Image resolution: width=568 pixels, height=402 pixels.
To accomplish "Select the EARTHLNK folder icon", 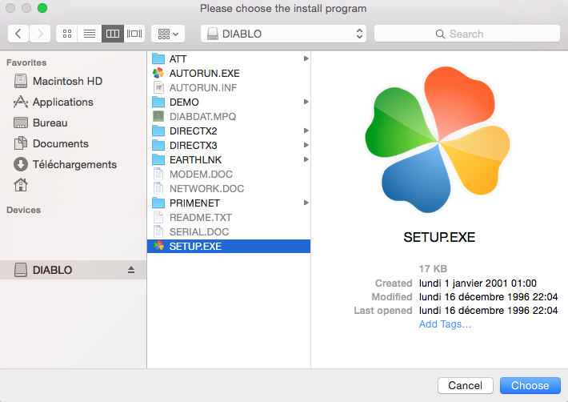I will coord(158,159).
